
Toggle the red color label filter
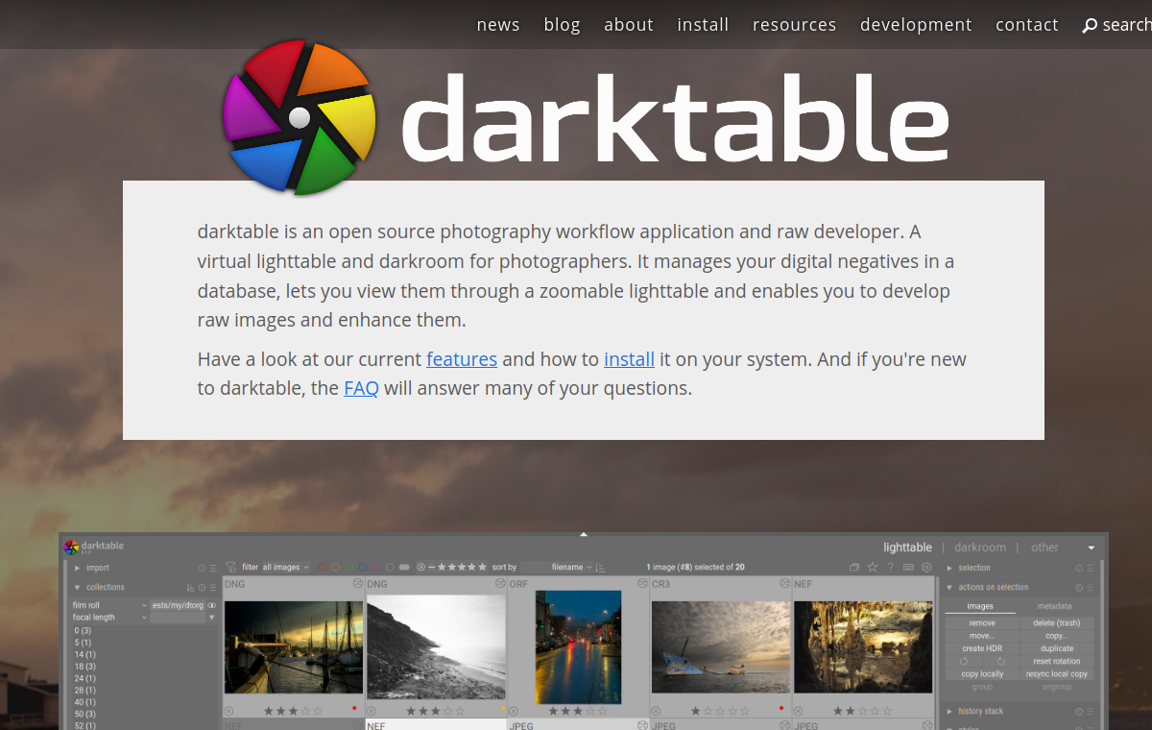(322, 568)
